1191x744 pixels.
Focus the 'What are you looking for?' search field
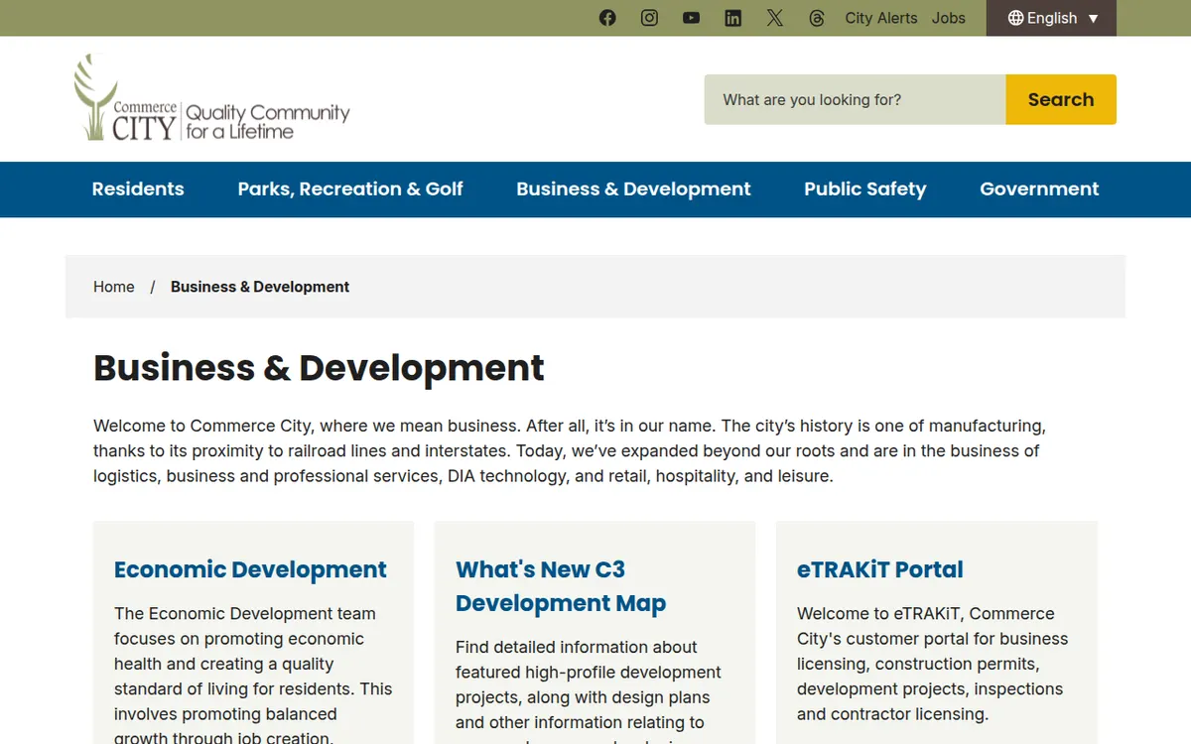coord(855,99)
